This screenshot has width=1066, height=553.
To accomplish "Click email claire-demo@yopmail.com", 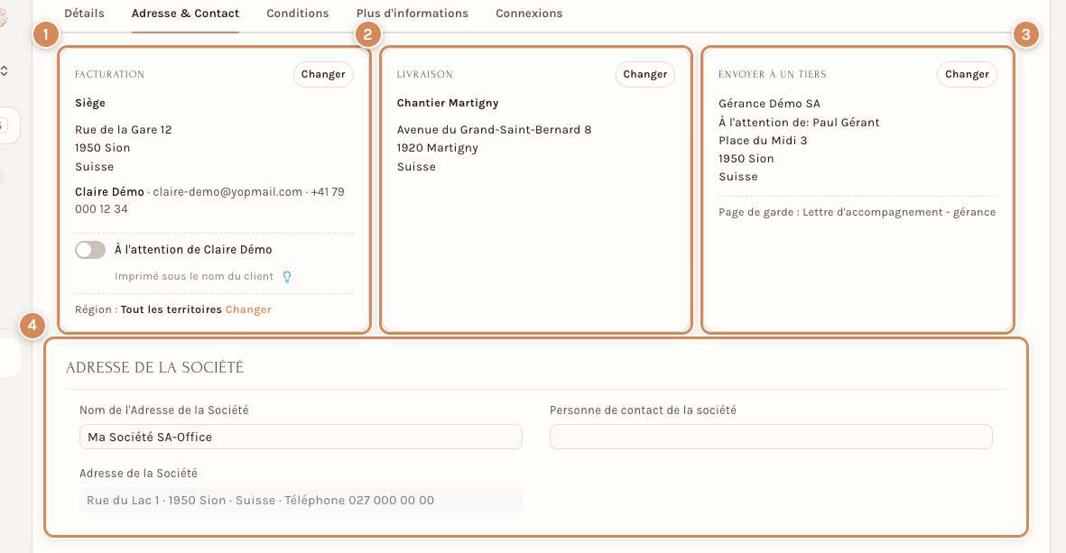I will [227, 191].
